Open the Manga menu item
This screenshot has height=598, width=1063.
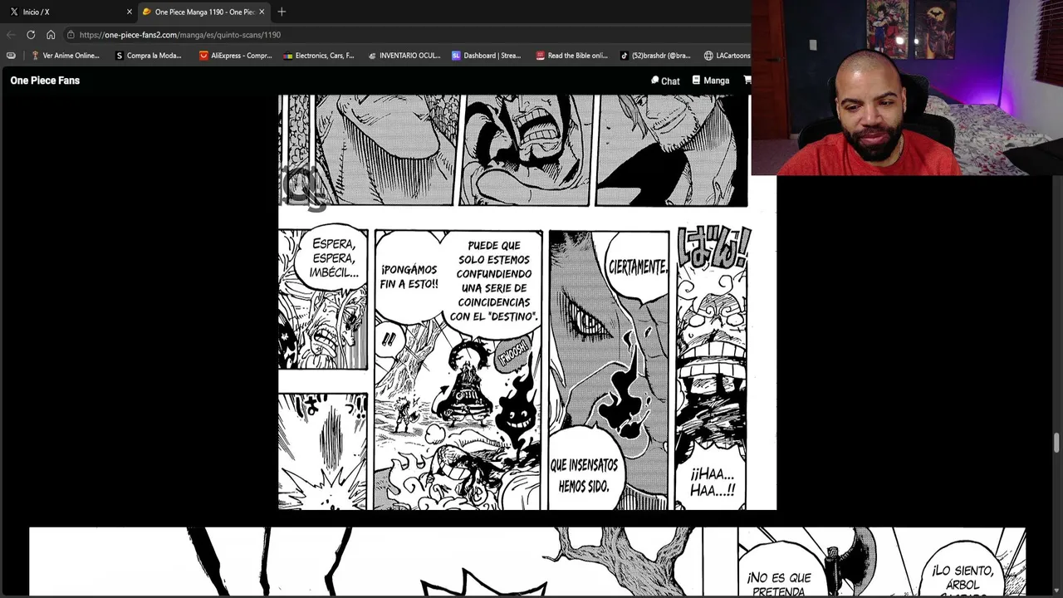click(x=711, y=81)
